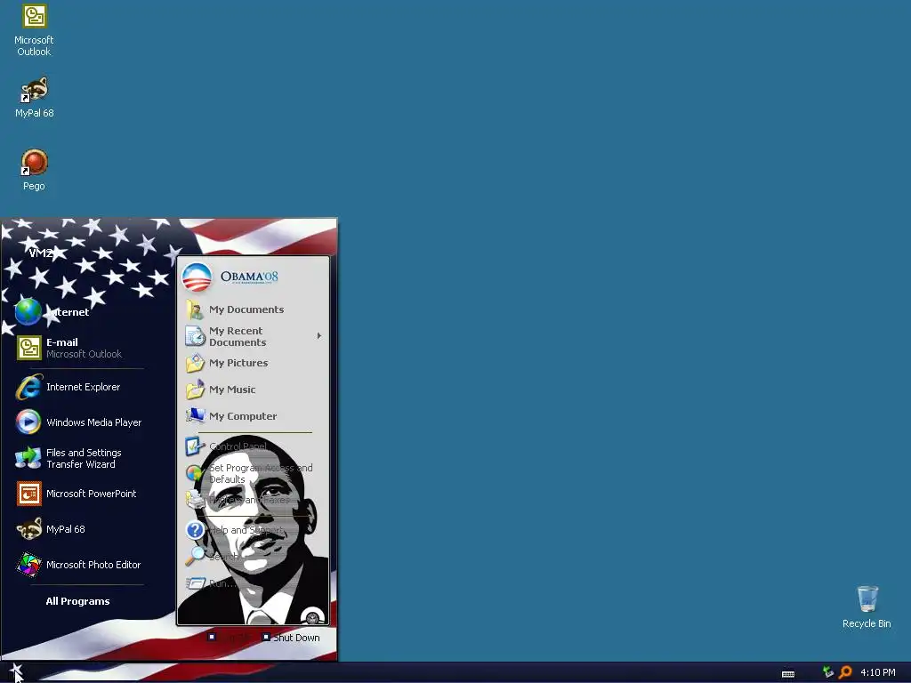Click the Search magnifier icon in Start menu
911x683 pixels.
[x=195, y=557]
